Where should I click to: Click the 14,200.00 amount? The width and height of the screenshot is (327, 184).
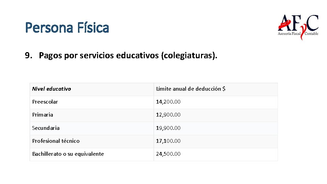pos(168,102)
